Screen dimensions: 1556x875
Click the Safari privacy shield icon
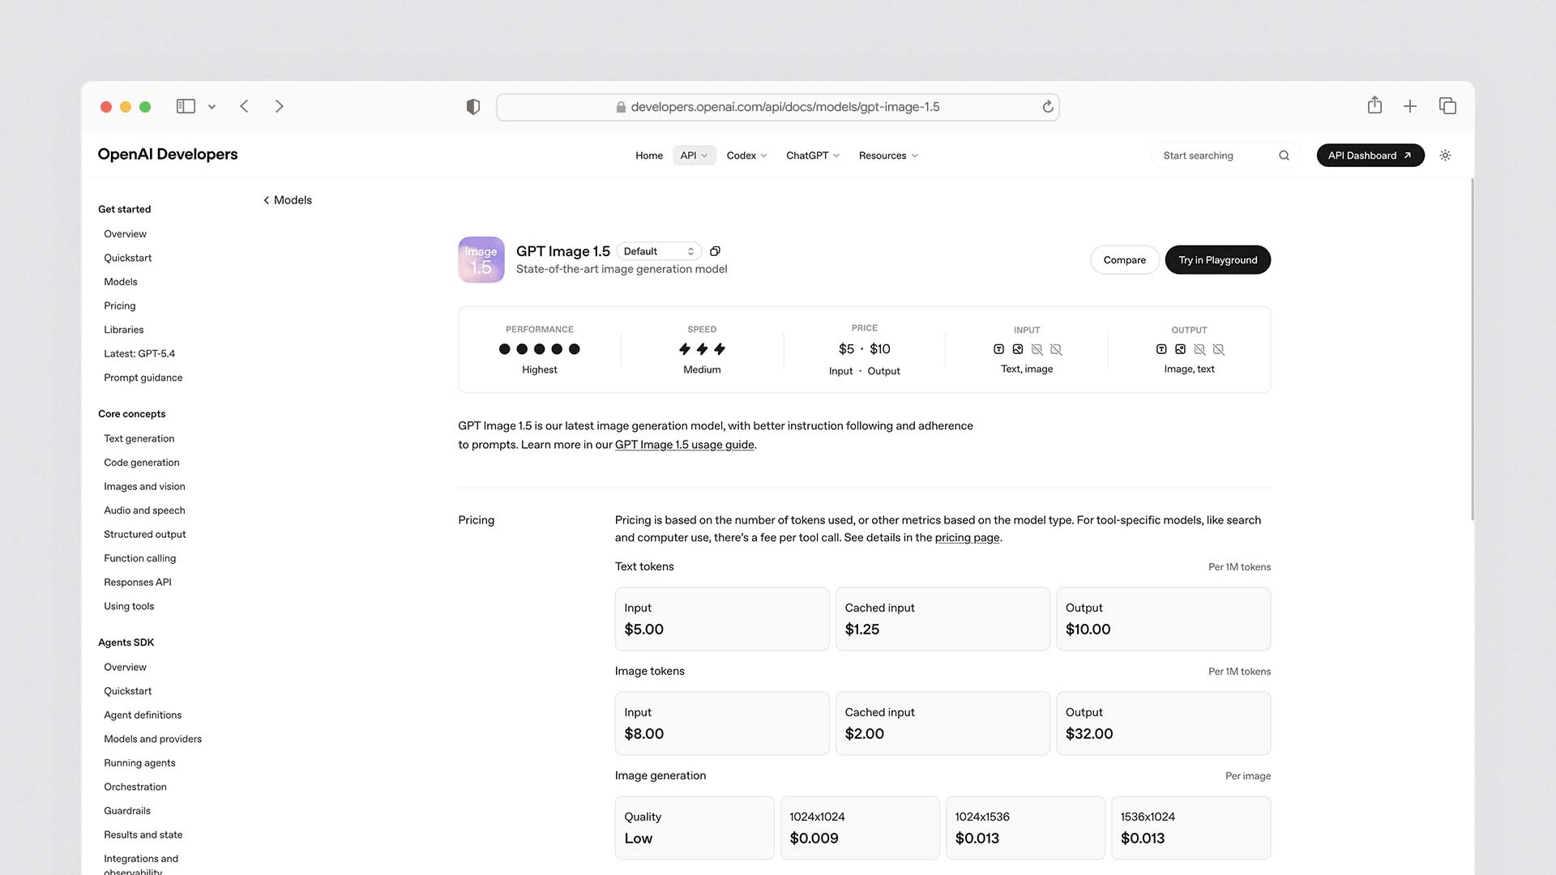coord(473,107)
